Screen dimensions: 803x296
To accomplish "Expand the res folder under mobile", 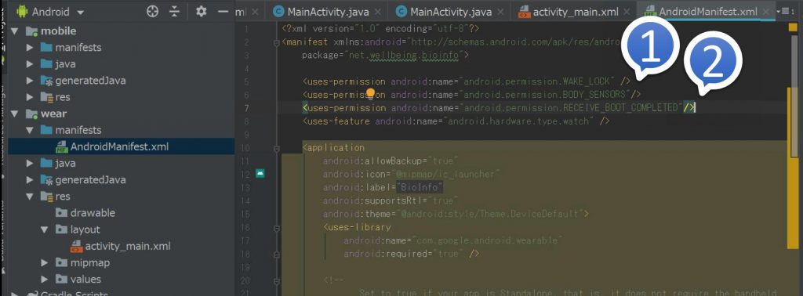I will pos(30,97).
